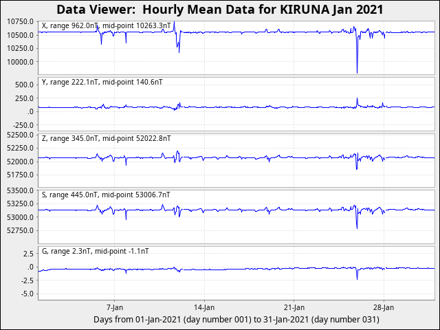The image size is (440, 330).
Task: Click the 21-Jan date tick label
Action: [294, 307]
